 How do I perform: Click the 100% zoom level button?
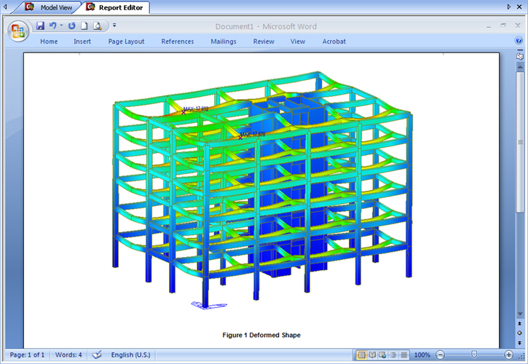pyautogui.click(x=422, y=355)
